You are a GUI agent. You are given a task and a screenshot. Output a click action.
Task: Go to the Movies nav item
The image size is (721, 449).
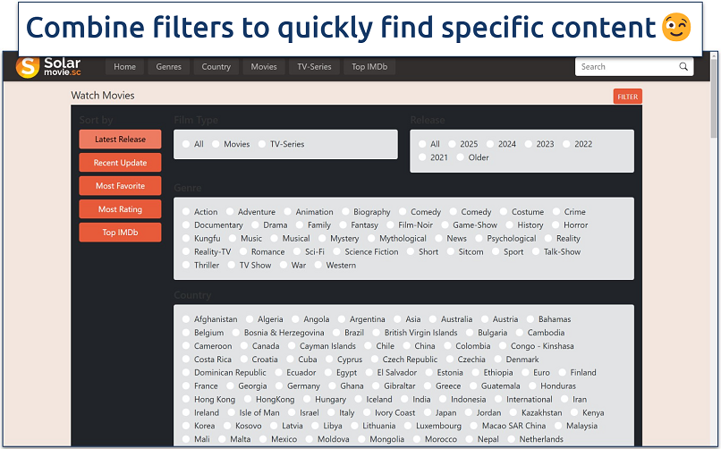click(264, 67)
